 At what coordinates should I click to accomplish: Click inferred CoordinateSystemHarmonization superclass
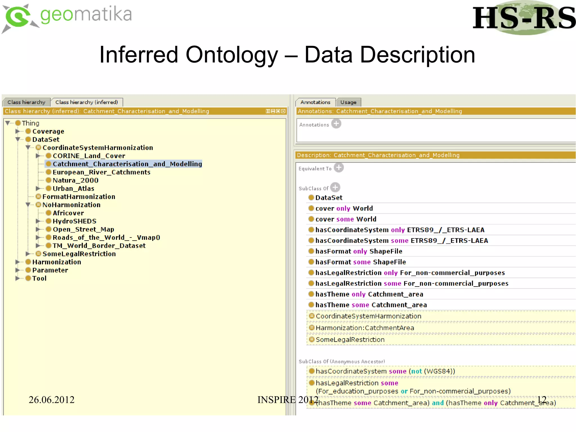441,316
